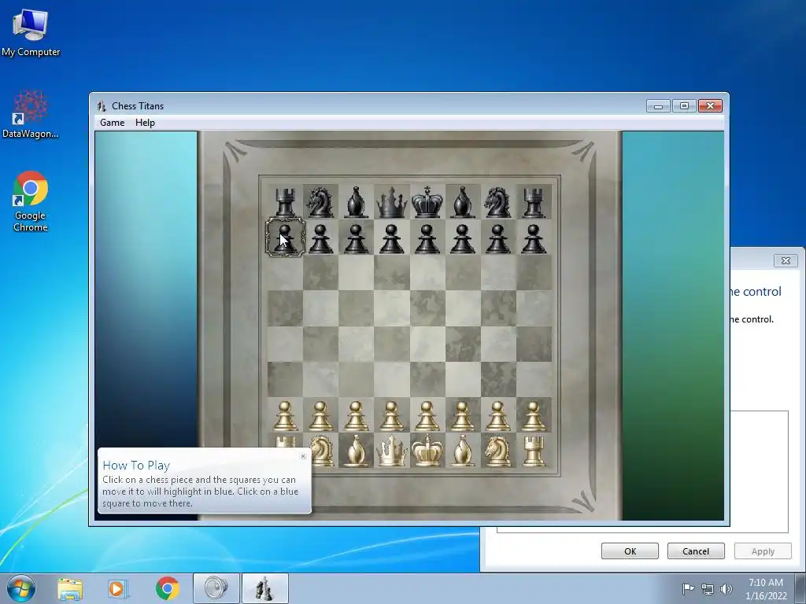Select black bishop next to the queen
Screen dimensions: 806x604
357,202
